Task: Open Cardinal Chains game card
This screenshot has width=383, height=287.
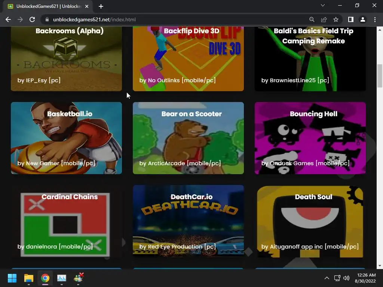Action: click(x=66, y=221)
